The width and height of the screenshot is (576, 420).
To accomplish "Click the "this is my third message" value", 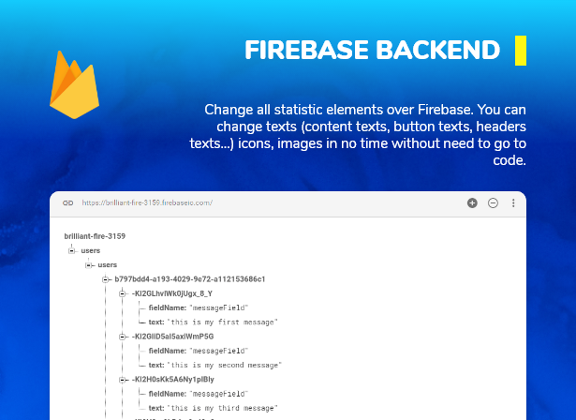I will click(223, 408).
